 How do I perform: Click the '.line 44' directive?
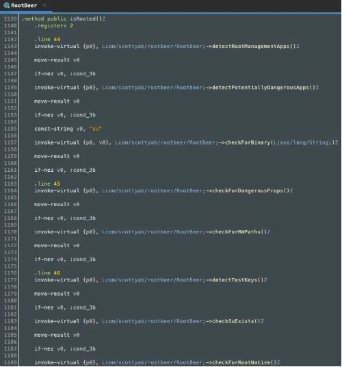pos(47,39)
